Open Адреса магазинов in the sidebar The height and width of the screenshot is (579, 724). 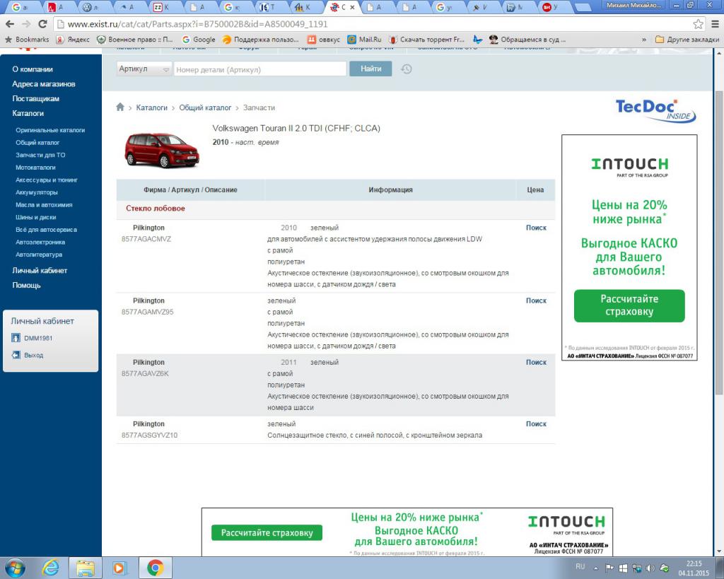point(43,84)
